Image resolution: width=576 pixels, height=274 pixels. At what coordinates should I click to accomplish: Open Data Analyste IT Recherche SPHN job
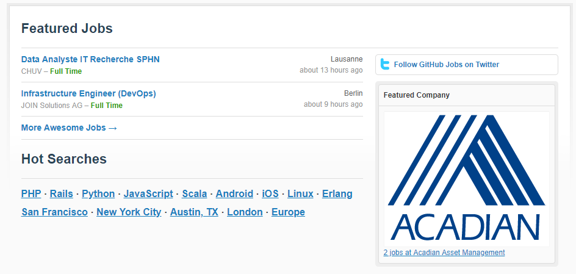point(90,60)
